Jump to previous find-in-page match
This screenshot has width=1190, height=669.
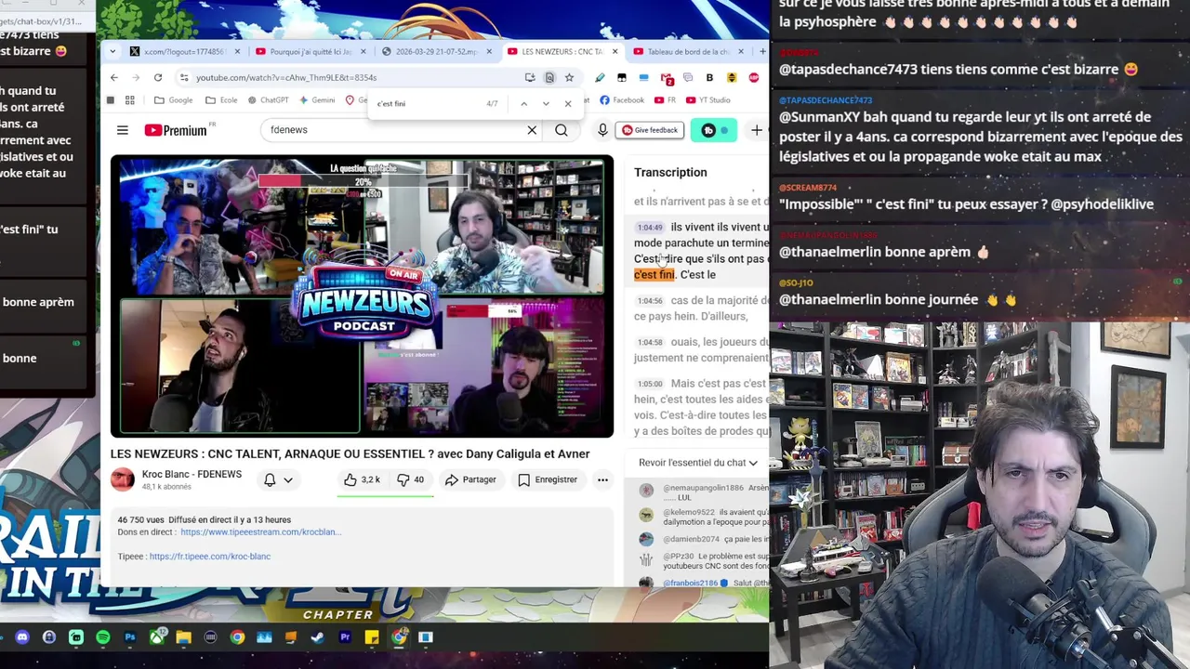tap(523, 103)
